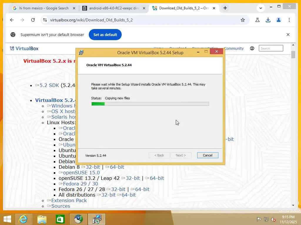Switch to the hi from mexico Google Search tab
301x225 pixels.
(44, 8)
